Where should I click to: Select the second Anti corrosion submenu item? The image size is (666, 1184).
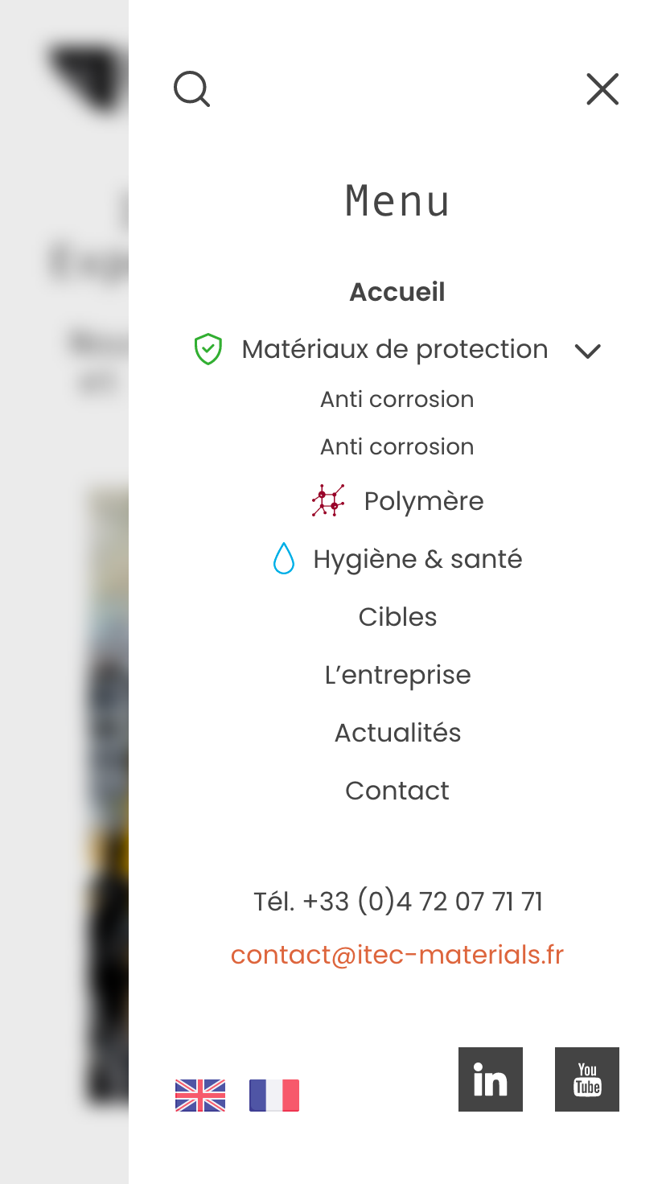(x=397, y=446)
